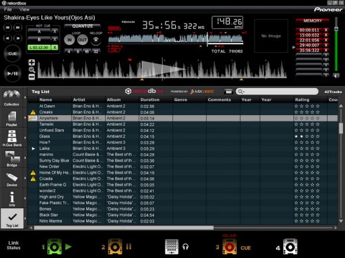
Task: Skip to next track
Action: pos(18,28)
